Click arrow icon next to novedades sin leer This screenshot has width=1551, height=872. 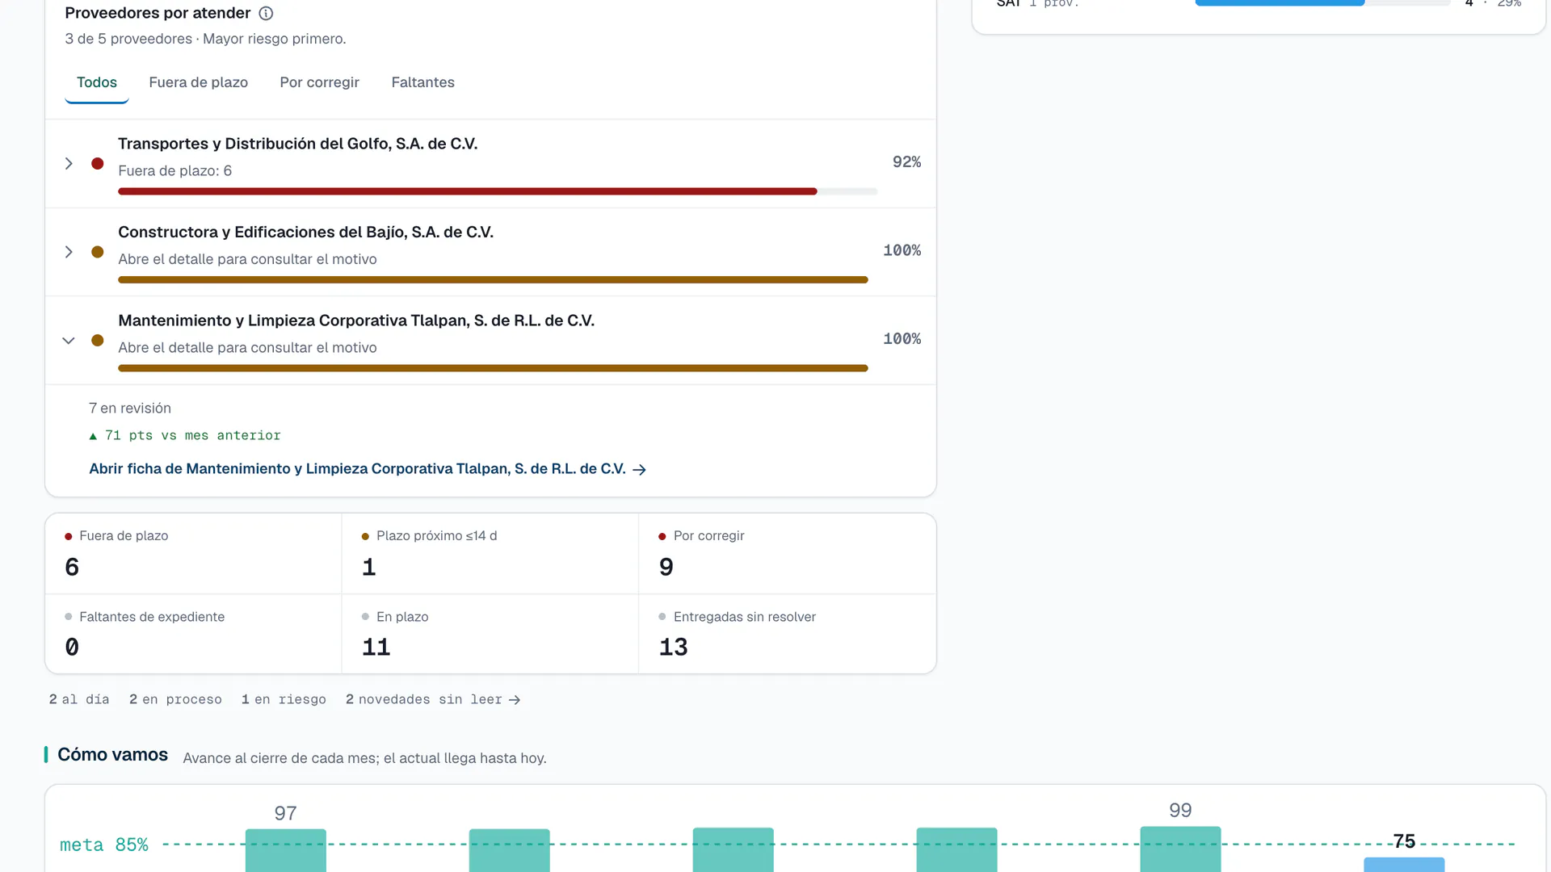point(515,700)
